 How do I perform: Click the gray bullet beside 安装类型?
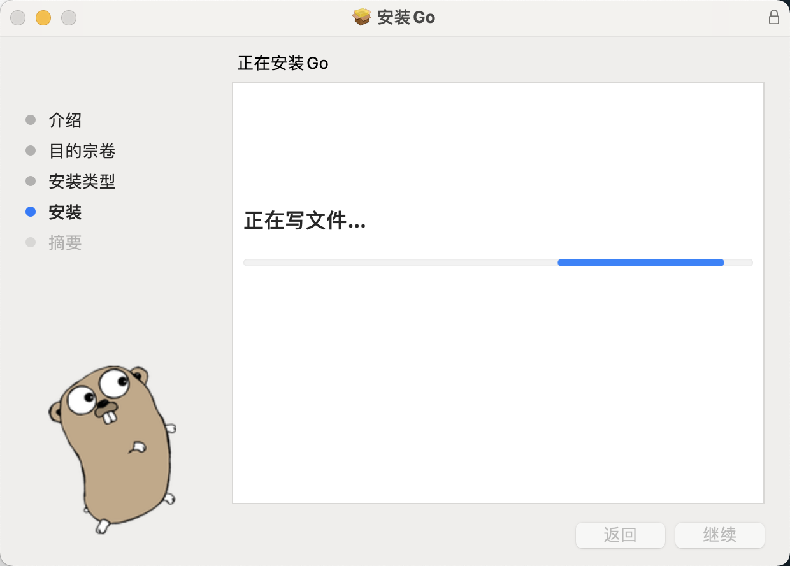31,181
